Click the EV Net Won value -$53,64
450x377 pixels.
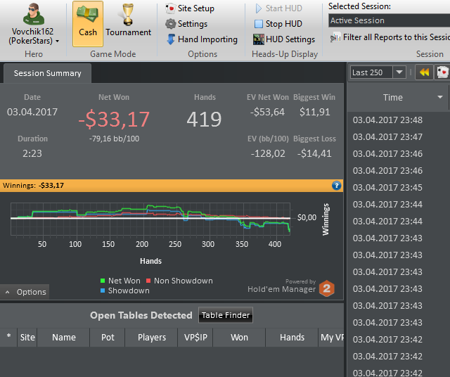click(267, 112)
